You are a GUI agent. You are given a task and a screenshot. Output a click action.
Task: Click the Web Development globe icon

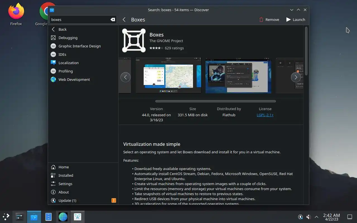pyautogui.click(x=53, y=79)
